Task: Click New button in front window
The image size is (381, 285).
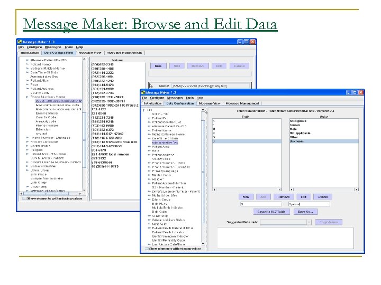Action: 246,197
